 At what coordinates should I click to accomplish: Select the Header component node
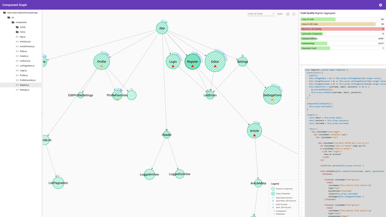[166, 134]
